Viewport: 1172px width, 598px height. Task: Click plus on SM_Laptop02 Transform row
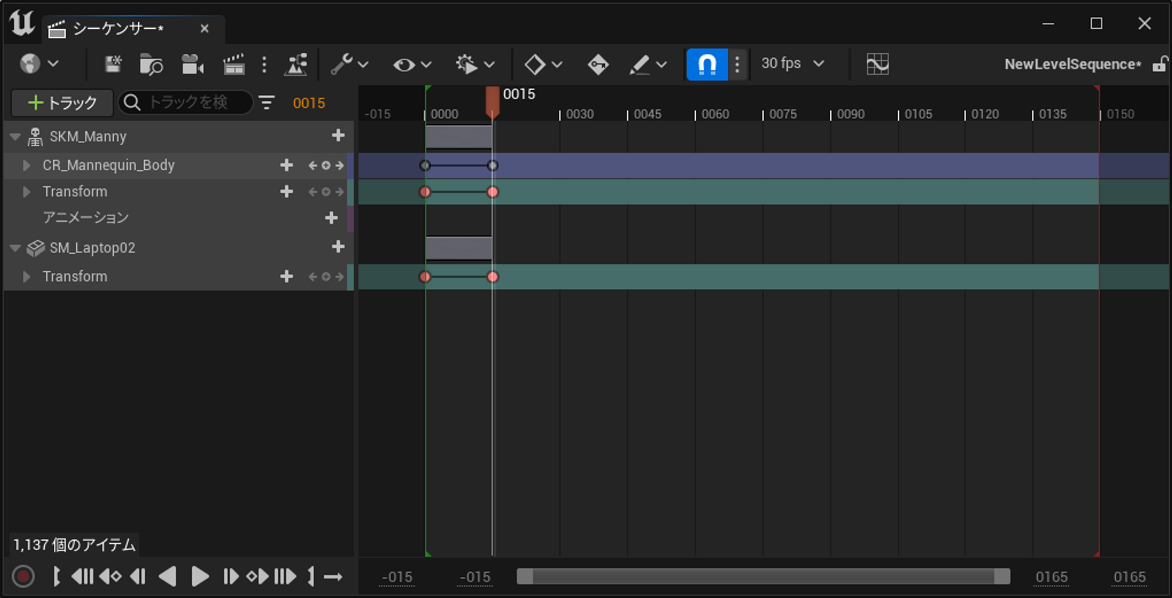(x=287, y=276)
